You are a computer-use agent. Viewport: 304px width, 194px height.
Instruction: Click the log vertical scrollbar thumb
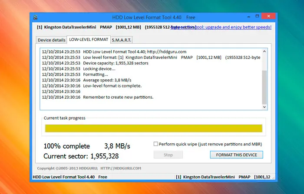tap(264, 87)
